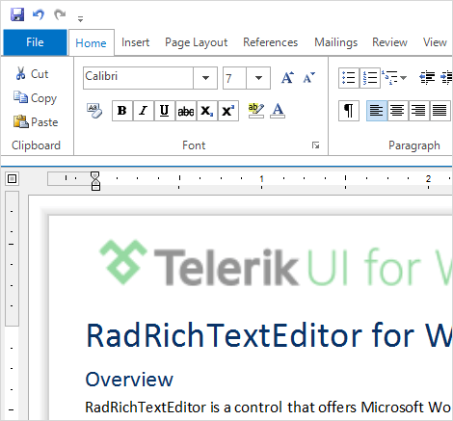The width and height of the screenshot is (453, 421).
Task: Click the Save icon in quick access toolbar
Action: 17,14
